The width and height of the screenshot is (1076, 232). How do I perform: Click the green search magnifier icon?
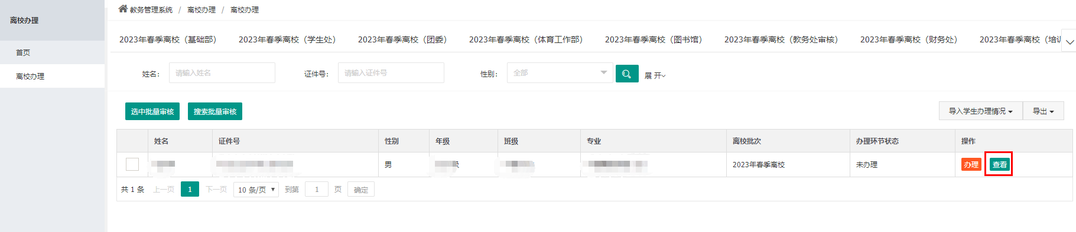point(627,74)
